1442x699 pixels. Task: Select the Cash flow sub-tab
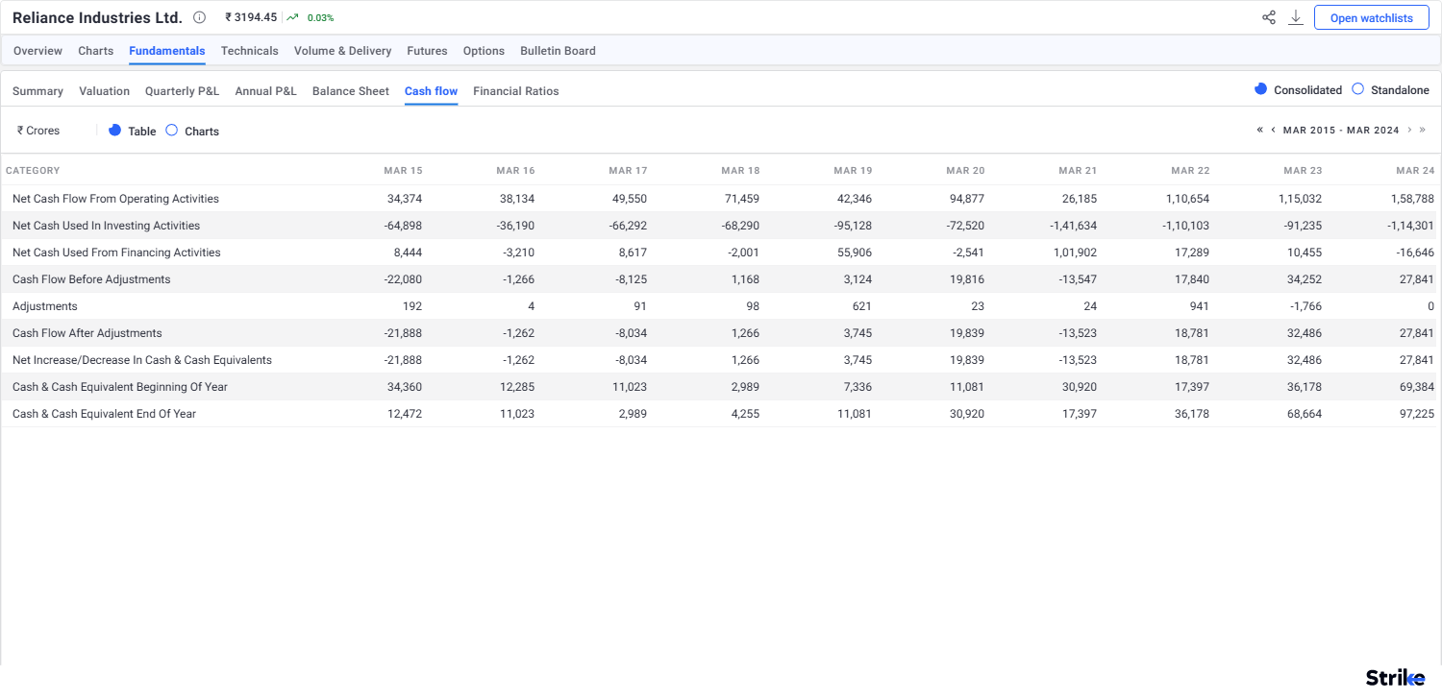coord(431,91)
